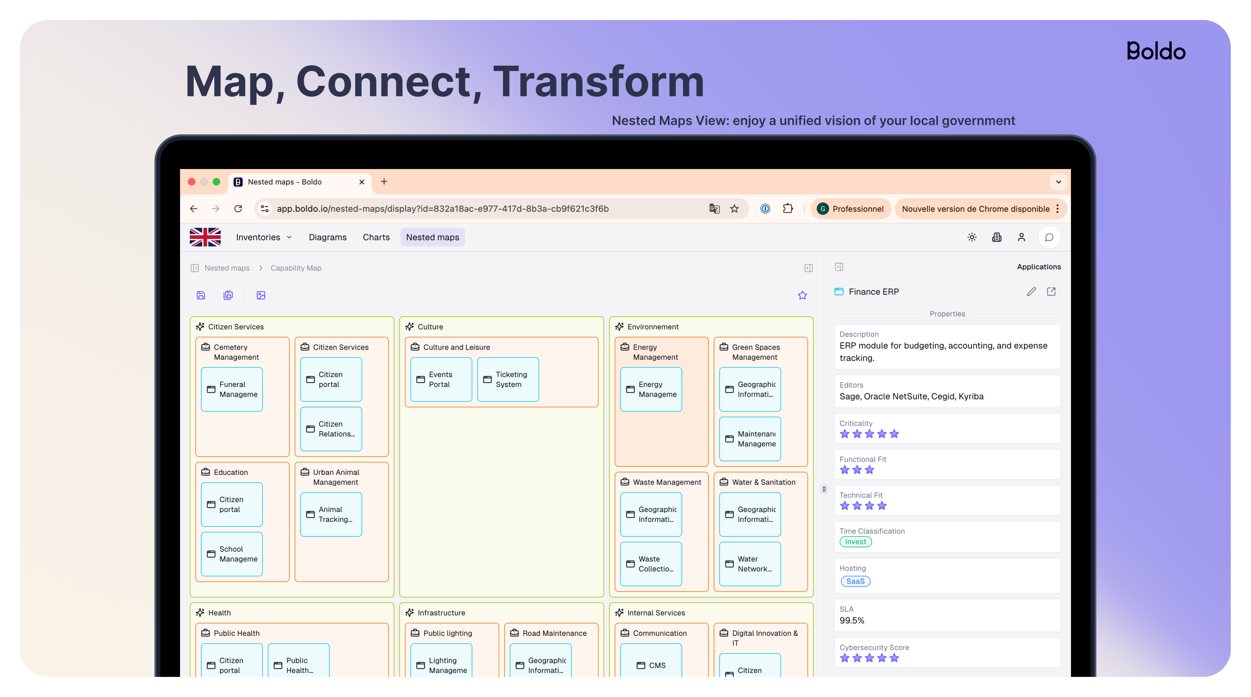Open the browser tab list chevron
The image size is (1251, 697).
(x=1058, y=182)
